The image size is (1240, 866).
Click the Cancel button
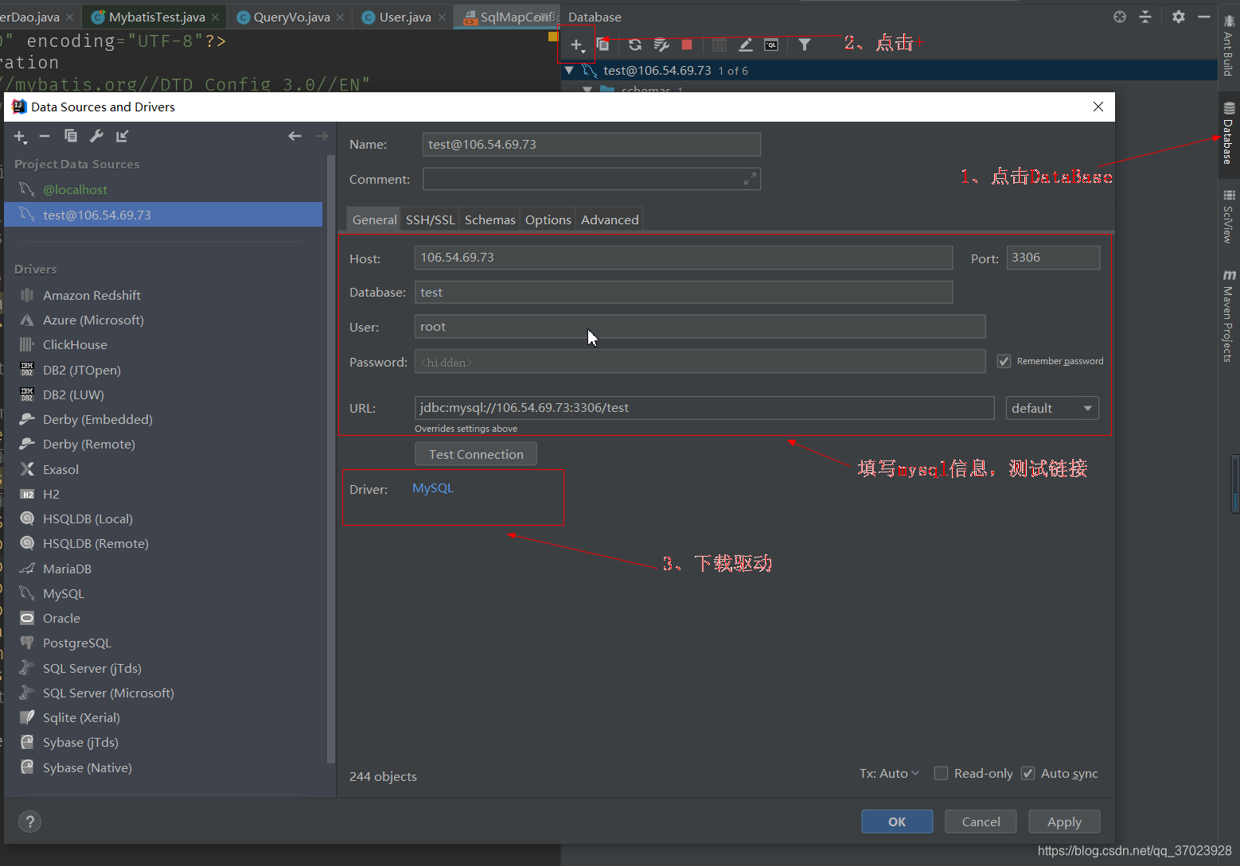[x=981, y=821]
